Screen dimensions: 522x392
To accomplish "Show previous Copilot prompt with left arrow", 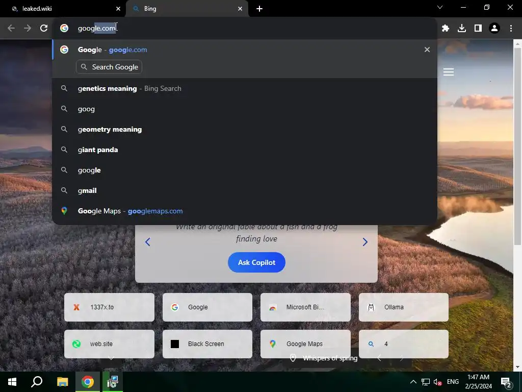I will click(148, 241).
